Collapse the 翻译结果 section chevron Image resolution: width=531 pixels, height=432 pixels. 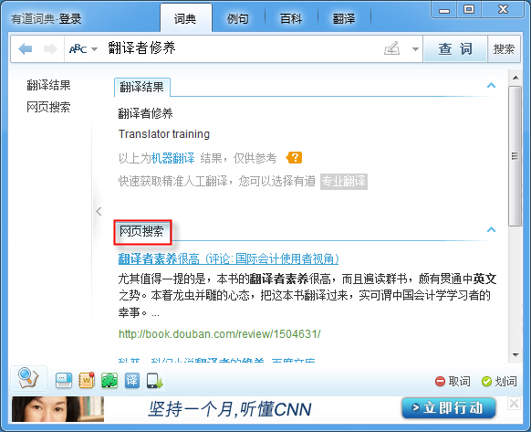click(491, 85)
